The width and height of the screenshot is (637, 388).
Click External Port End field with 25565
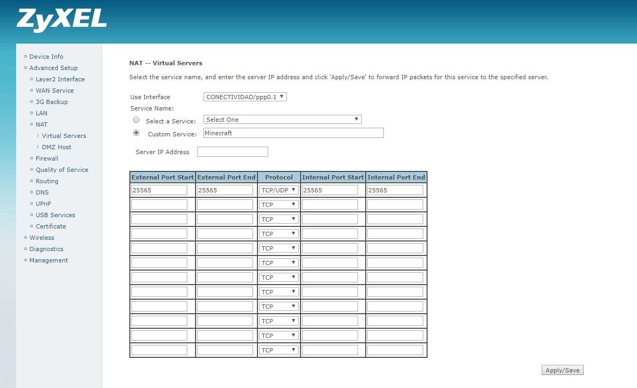pyautogui.click(x=225, y=190)
